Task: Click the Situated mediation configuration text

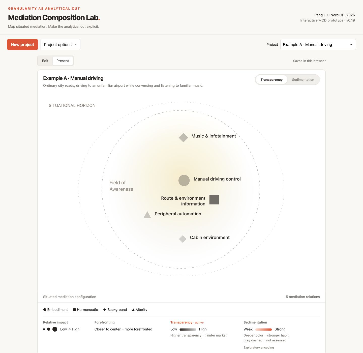Action: coord(70,297)
